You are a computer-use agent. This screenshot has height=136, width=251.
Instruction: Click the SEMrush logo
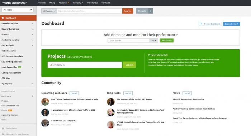pos(14,3)
